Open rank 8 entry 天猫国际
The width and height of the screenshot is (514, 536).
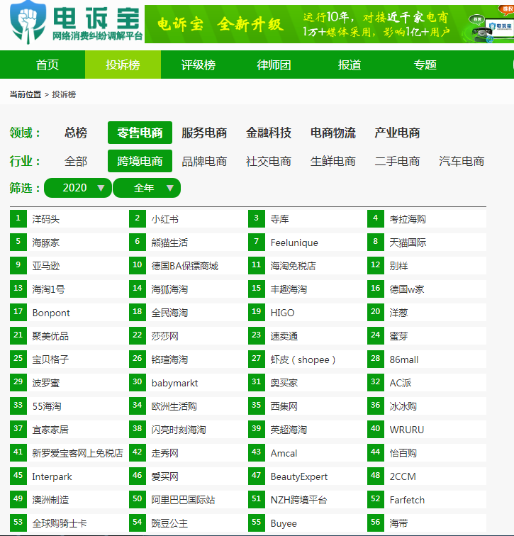click(x=408, y=242)
